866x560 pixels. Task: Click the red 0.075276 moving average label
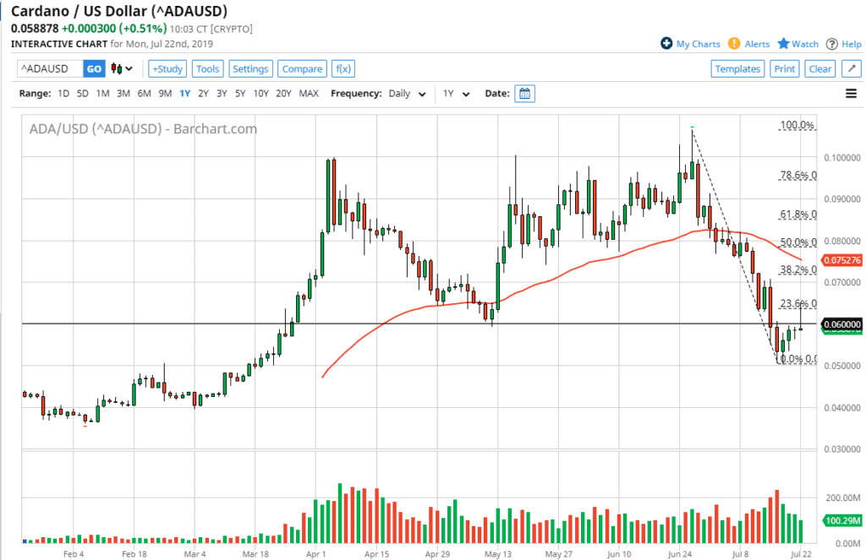click(842, 260)
